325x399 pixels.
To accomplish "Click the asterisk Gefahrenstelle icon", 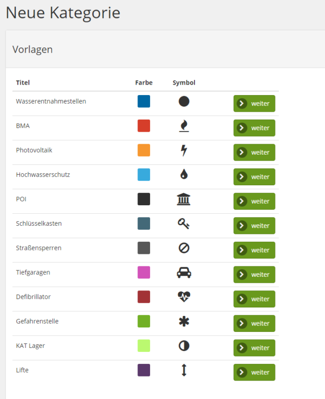I will [x=184, y=321].
